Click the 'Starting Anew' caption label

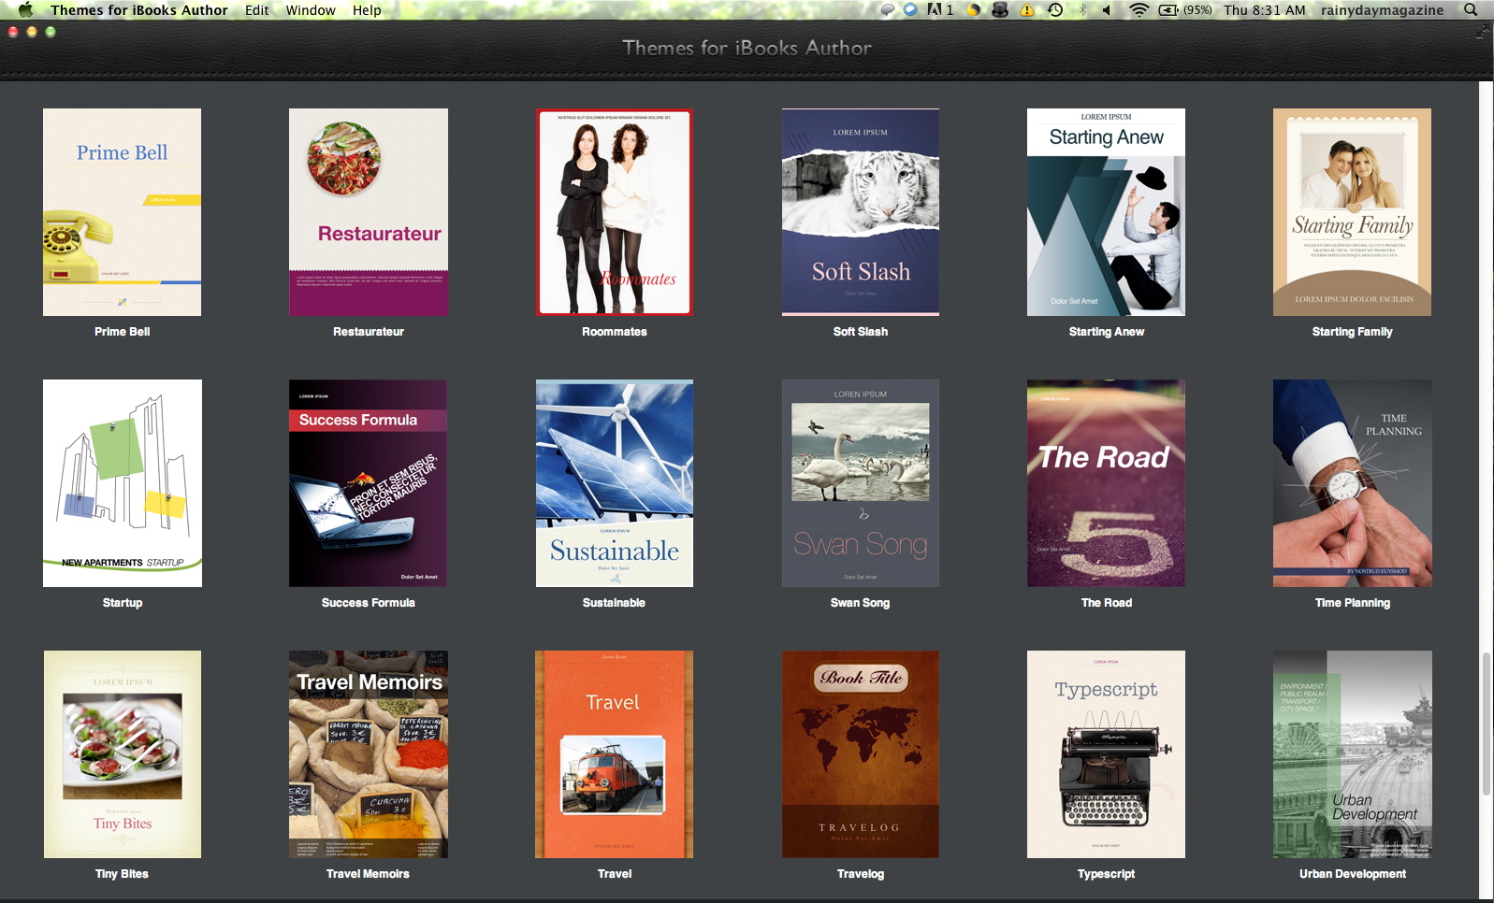[x=1107, y=332]
